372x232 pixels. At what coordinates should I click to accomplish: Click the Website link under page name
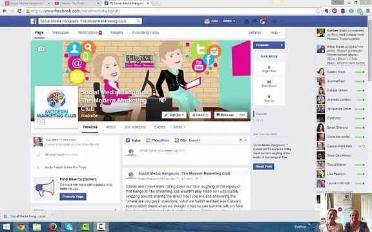(89, 116)
